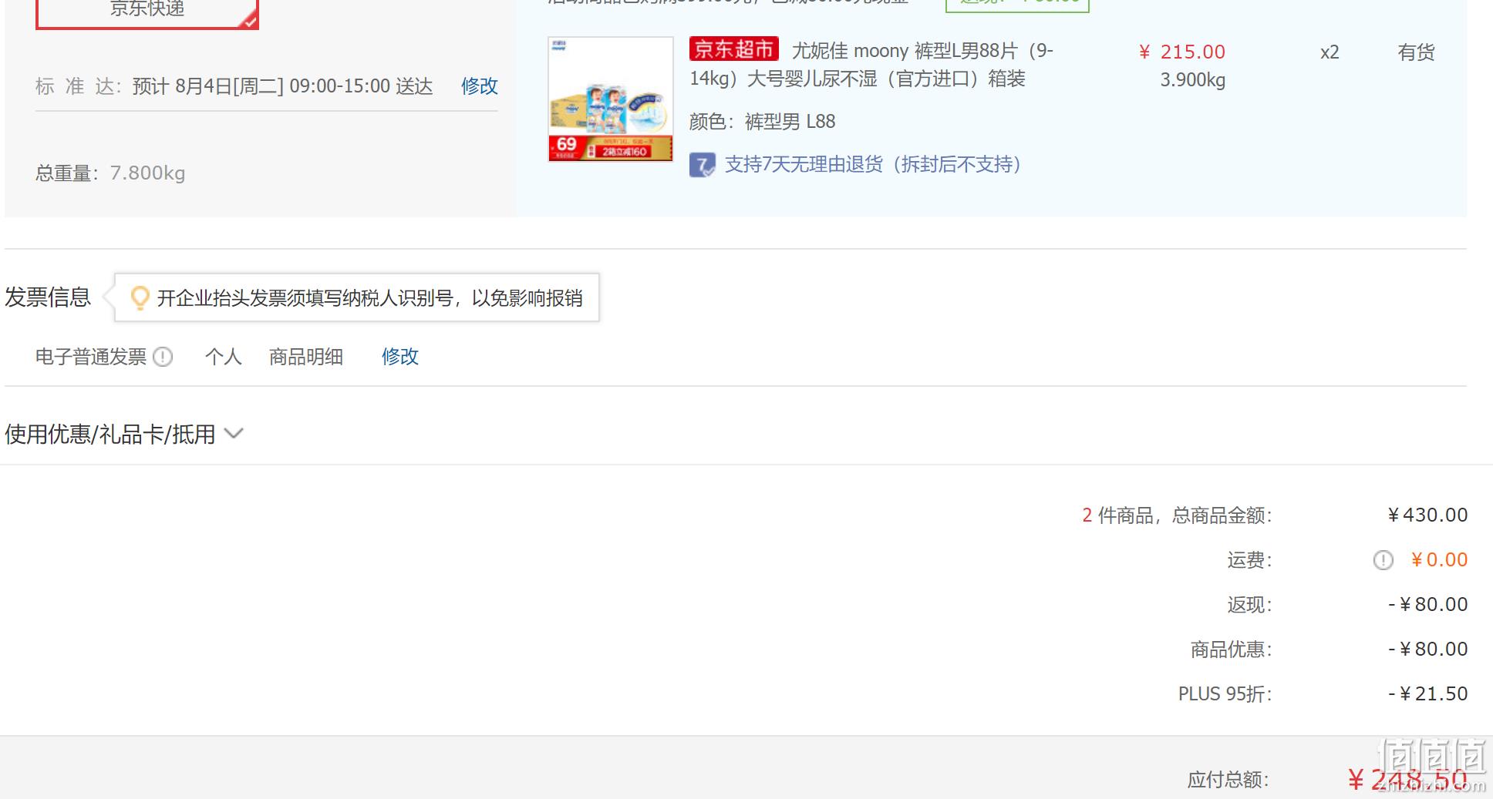
Task: Click the 有货 stock status
Action: click(x=1416, y=52)
